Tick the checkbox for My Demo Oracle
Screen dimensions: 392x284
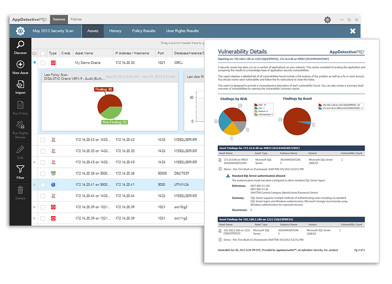[x=43, y=63]
